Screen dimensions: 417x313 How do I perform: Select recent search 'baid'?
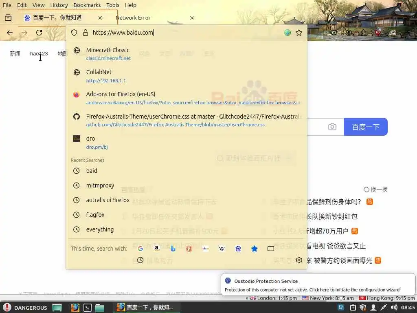tap(186, 171)
